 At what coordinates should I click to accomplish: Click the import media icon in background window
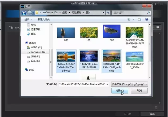click(x=11, y=28)
